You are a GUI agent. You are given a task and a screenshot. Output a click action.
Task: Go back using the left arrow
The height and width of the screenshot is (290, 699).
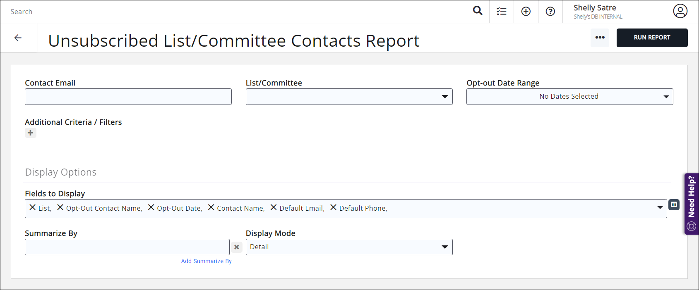click(x=18, y=38)
